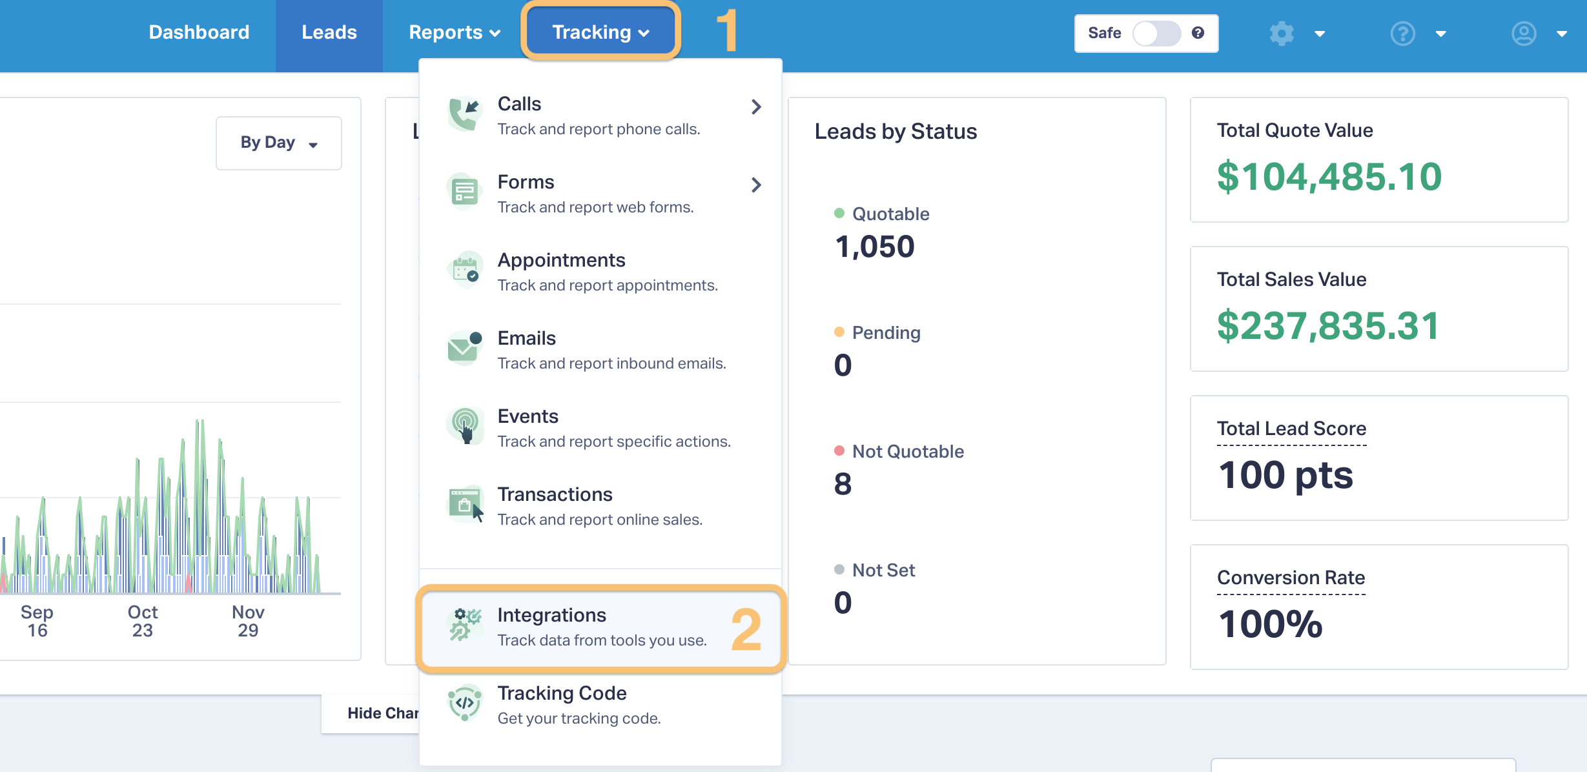The image size is (1587, 772).
Task: Click the Pending status label
Action: pos(886,332)
